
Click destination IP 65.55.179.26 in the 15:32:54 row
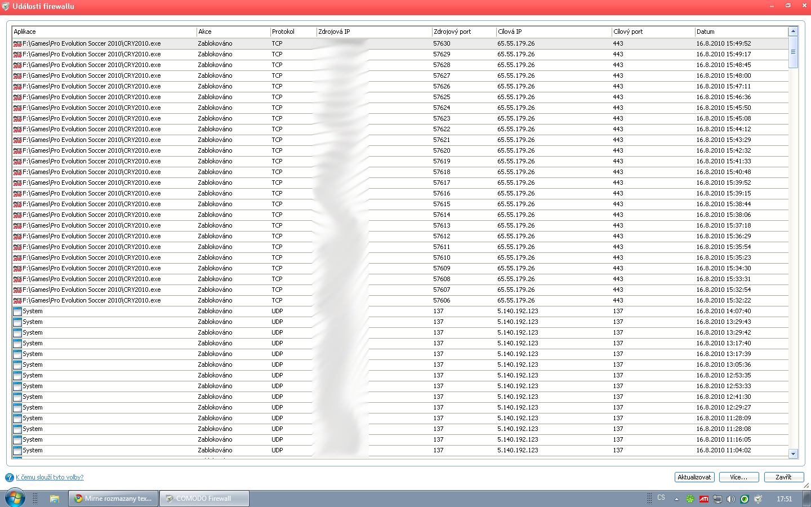click(x=516, y=290)
